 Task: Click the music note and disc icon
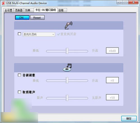67,68
